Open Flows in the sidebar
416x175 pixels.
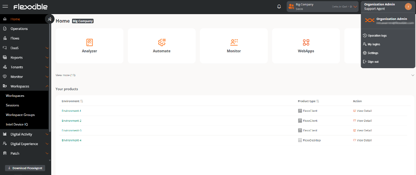15,38
